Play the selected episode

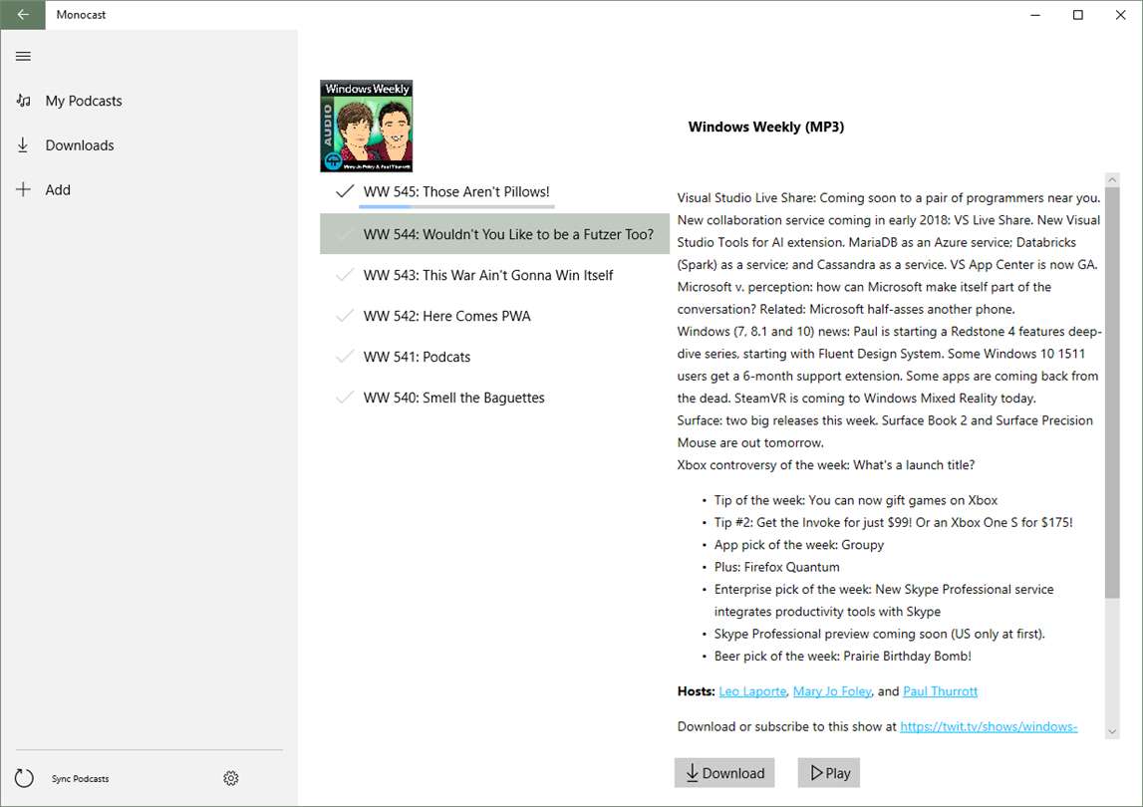tap(829, 773)
